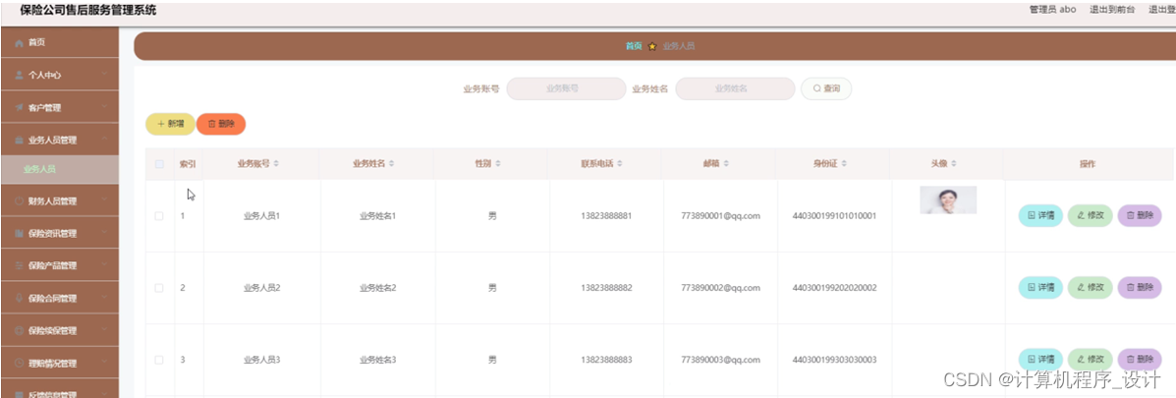Click ID number 440300199101010001
1176x398 pixels.
835,216
